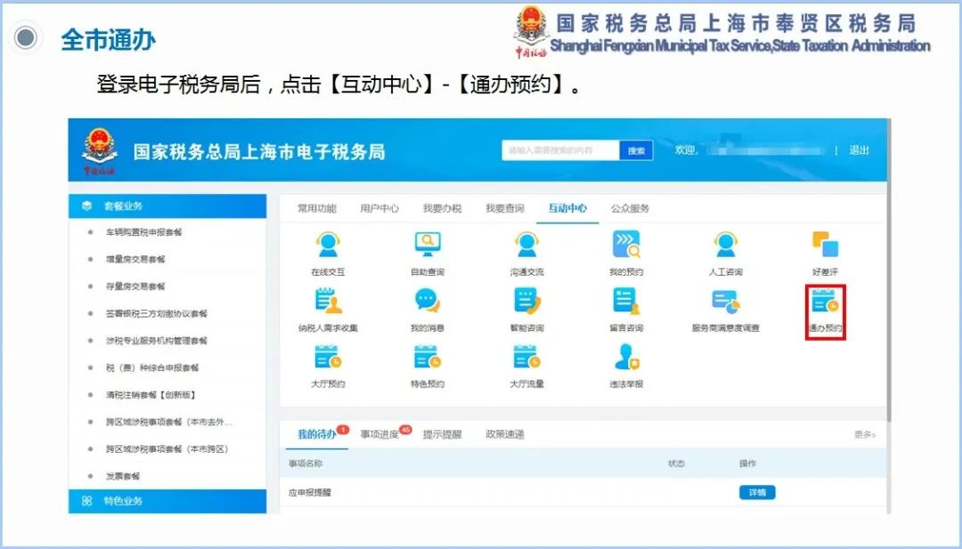Expand the 套餐业务 section header
Viewport: 962px width, 549px height.
[x=167, y=206]
